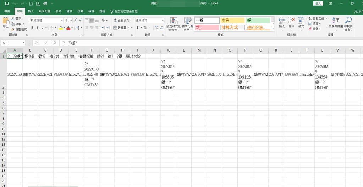The image size is (363, 187).
Task: Click the Undo arrow in title bar
Action: 14,4
